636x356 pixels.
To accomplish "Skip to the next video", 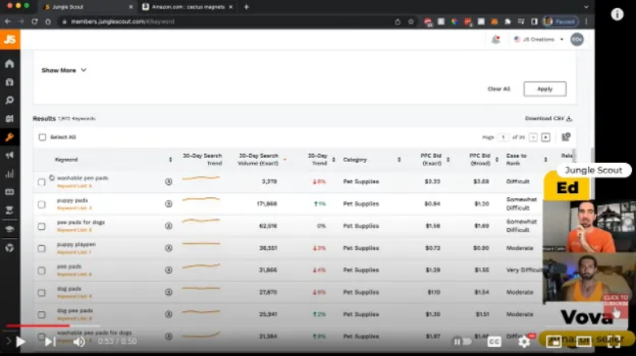I will tap(50, 342).
